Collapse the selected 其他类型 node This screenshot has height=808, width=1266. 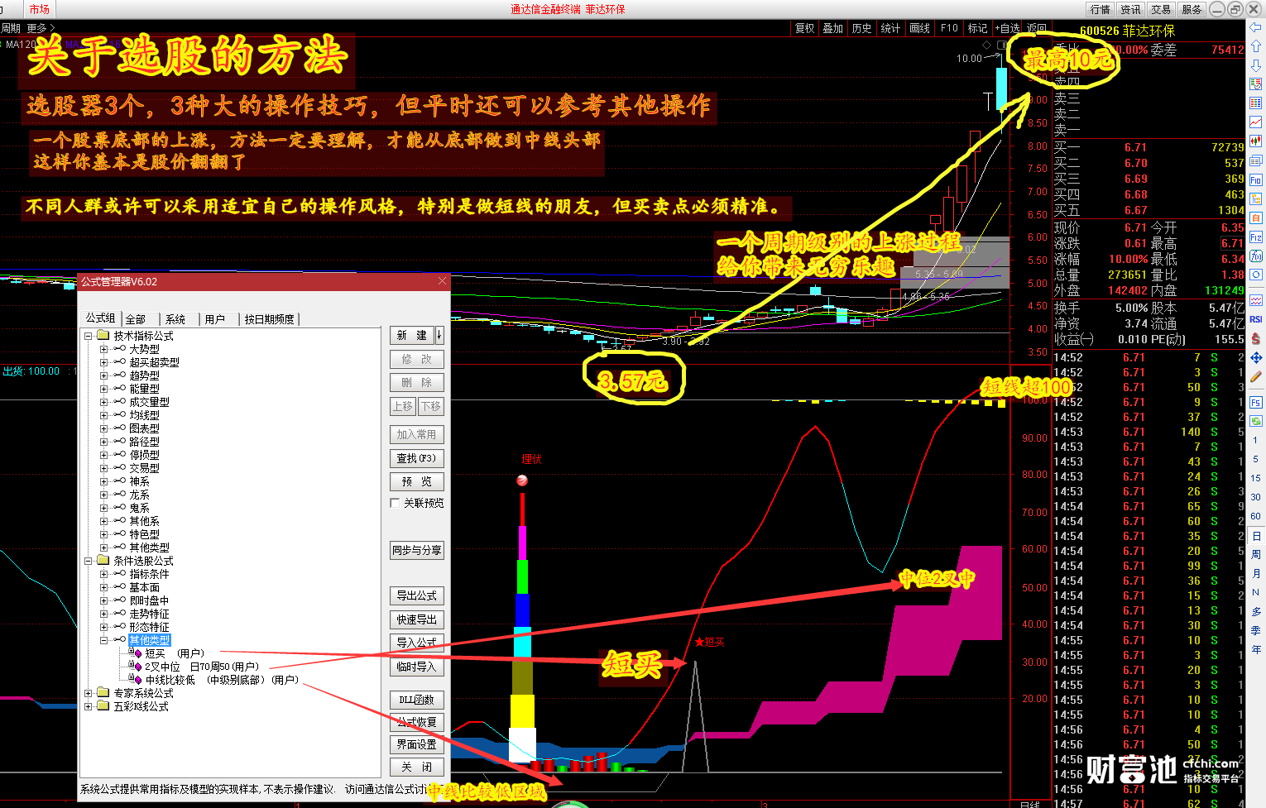(104, 640)
